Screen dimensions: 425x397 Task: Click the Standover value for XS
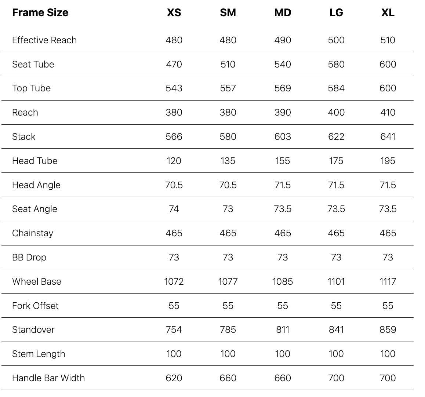click(x=174, y=329)
